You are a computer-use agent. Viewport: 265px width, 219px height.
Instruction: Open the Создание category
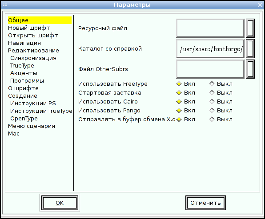23,96
